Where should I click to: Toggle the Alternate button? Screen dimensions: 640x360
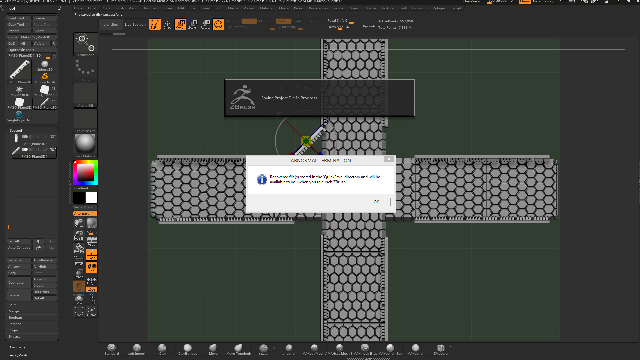point(85,213)
